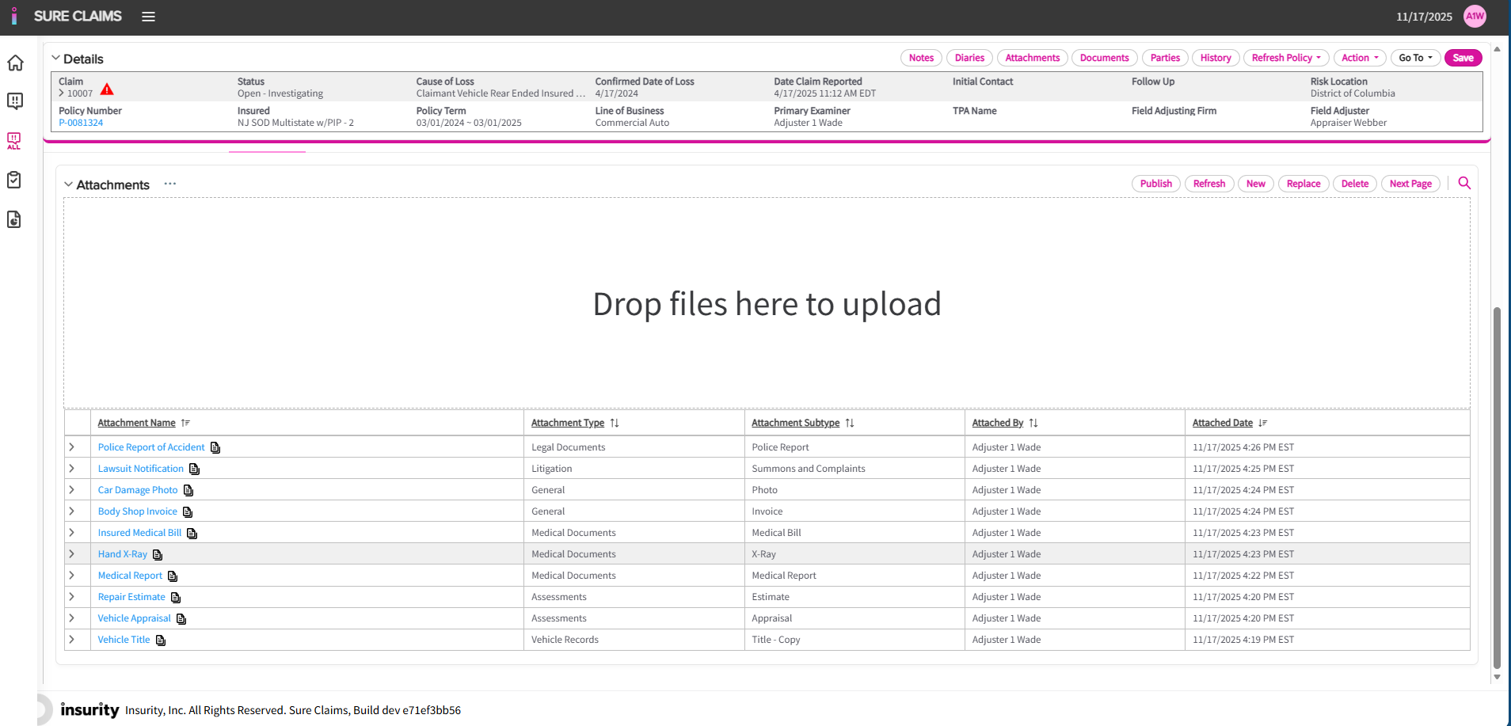Open the History section
1511x726 pixels.
pyautogui.click(x=1215, y=58)
